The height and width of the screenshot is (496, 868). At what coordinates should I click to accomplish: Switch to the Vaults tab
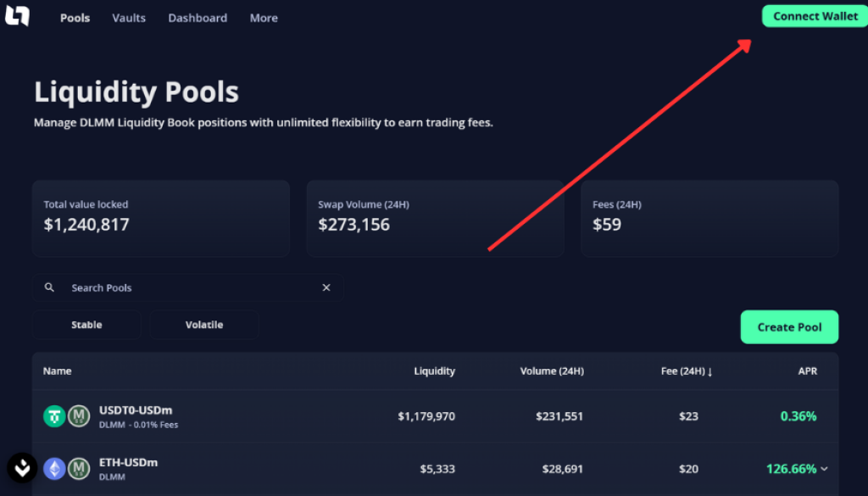click(x=129, y=17)
